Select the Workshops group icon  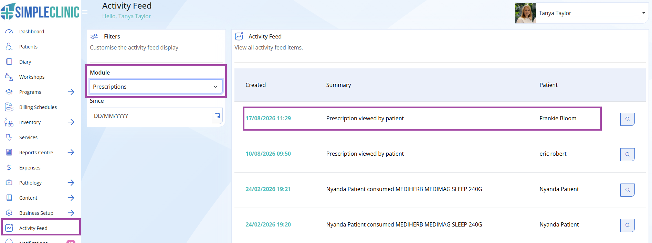coord(9,77)
